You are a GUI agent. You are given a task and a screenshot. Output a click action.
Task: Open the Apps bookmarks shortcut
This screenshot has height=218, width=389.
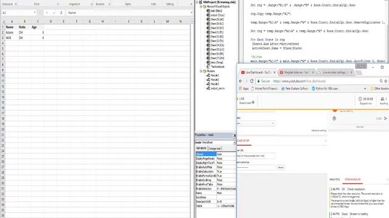coord(244,88)
